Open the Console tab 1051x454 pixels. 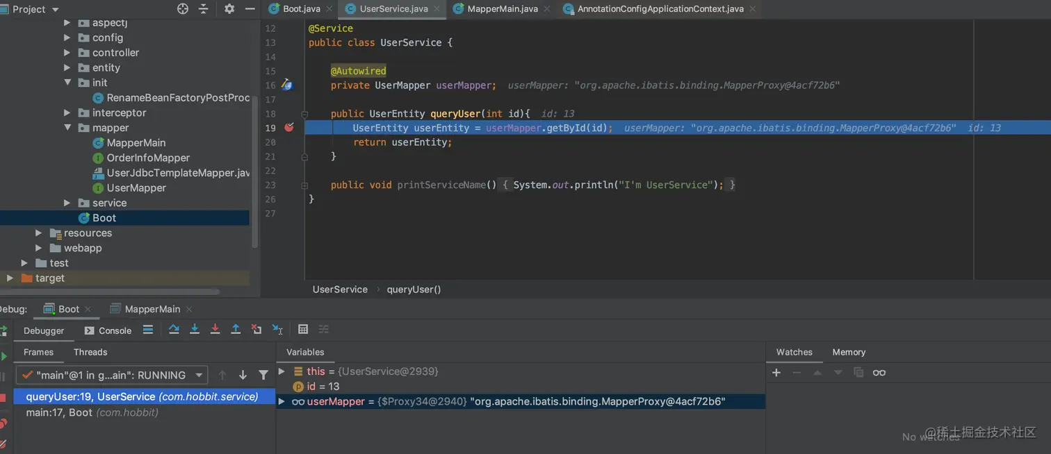tap(108, 330)
